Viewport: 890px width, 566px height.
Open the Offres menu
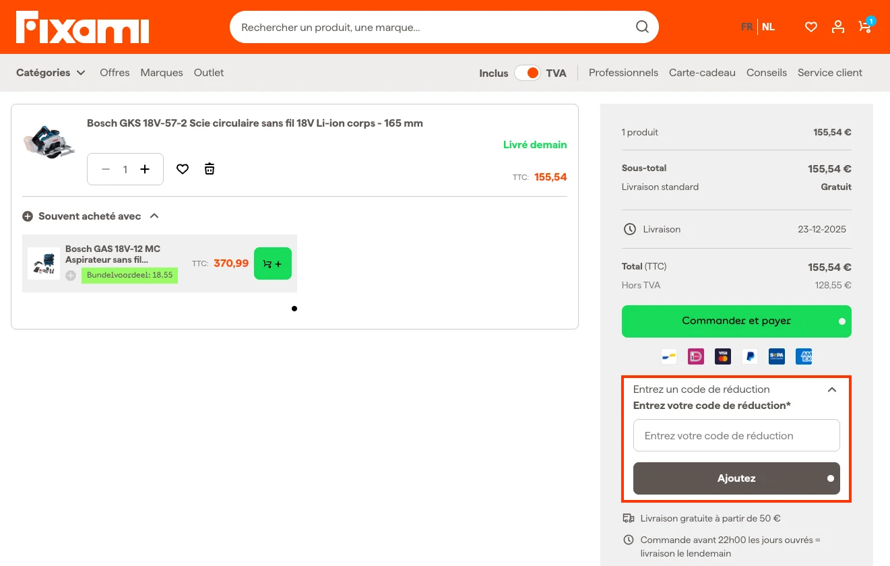tap(115, 73)
